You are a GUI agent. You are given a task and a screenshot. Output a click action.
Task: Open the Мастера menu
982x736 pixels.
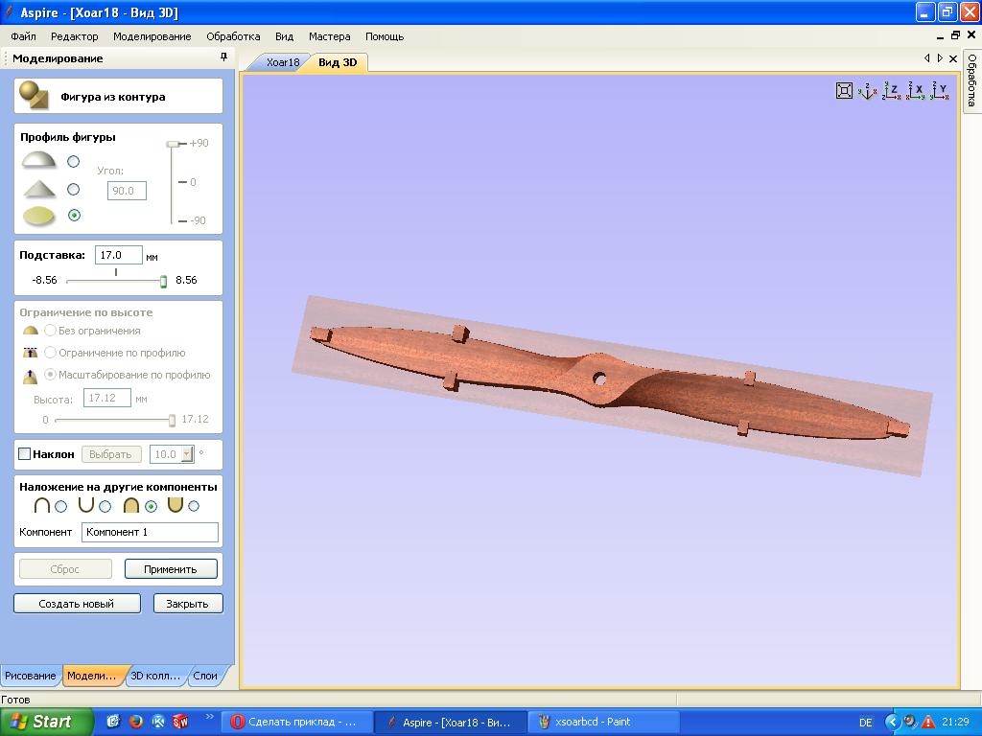pyautogui.click(x=330, y=36)
